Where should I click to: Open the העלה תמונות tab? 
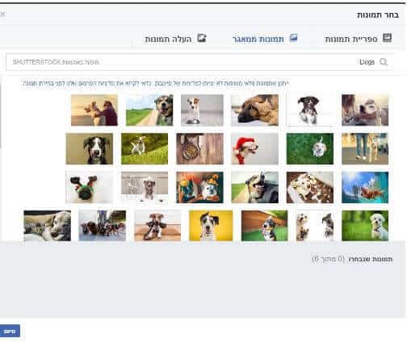(176, 39)
